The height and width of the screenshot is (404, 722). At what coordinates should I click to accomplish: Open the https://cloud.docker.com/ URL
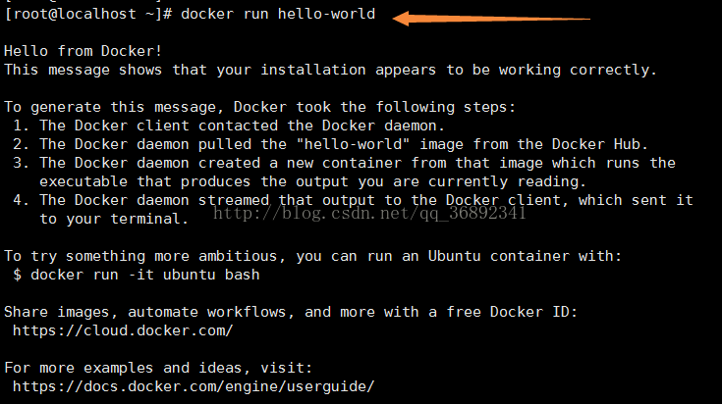pyautogui.click(x=123, y=330)
